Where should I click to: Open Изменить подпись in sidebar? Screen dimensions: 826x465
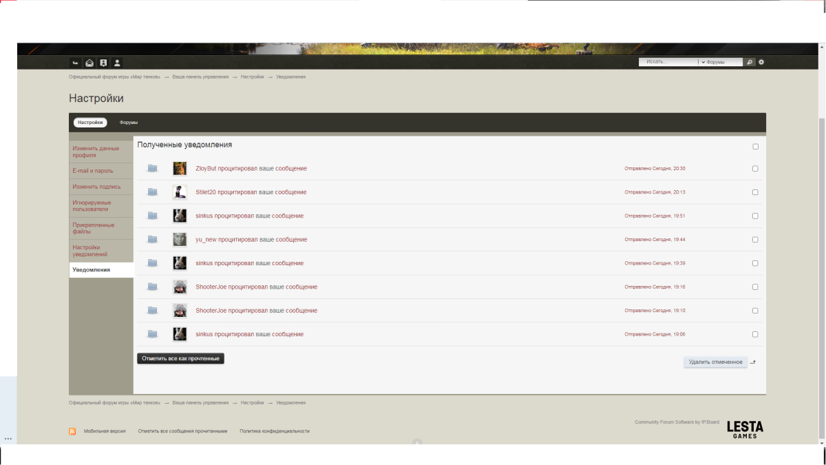pyautogui.click(x=101, y=187)
